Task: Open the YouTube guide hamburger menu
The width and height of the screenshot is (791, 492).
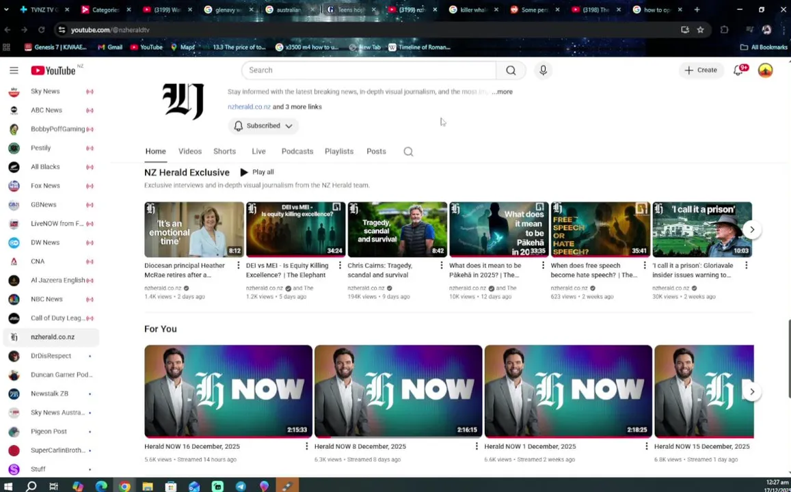Action: [14, 70]
